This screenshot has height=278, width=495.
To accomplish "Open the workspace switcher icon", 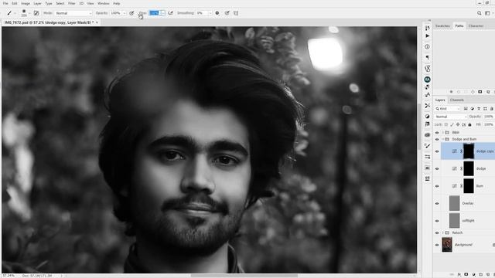I will point(487,13).
